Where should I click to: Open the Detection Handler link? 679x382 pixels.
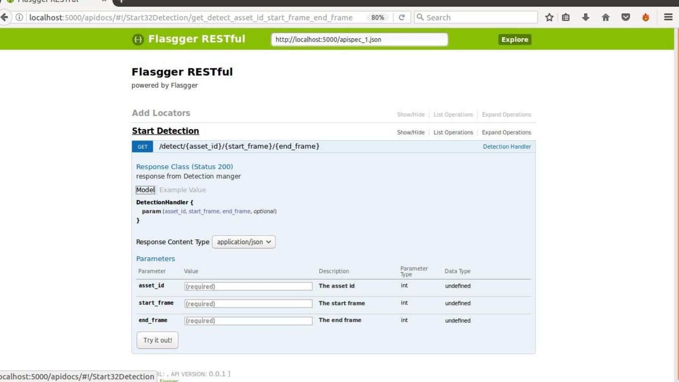click(507, 147)
